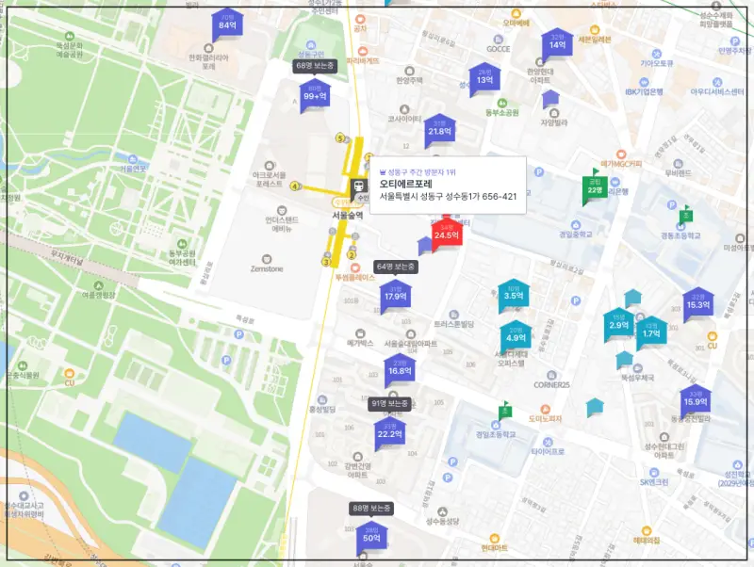Viewport: 754px width, 567px height.
Task: Open the teal 4.9억 marker
Action: pyautogui.click(x=516, y=337)
